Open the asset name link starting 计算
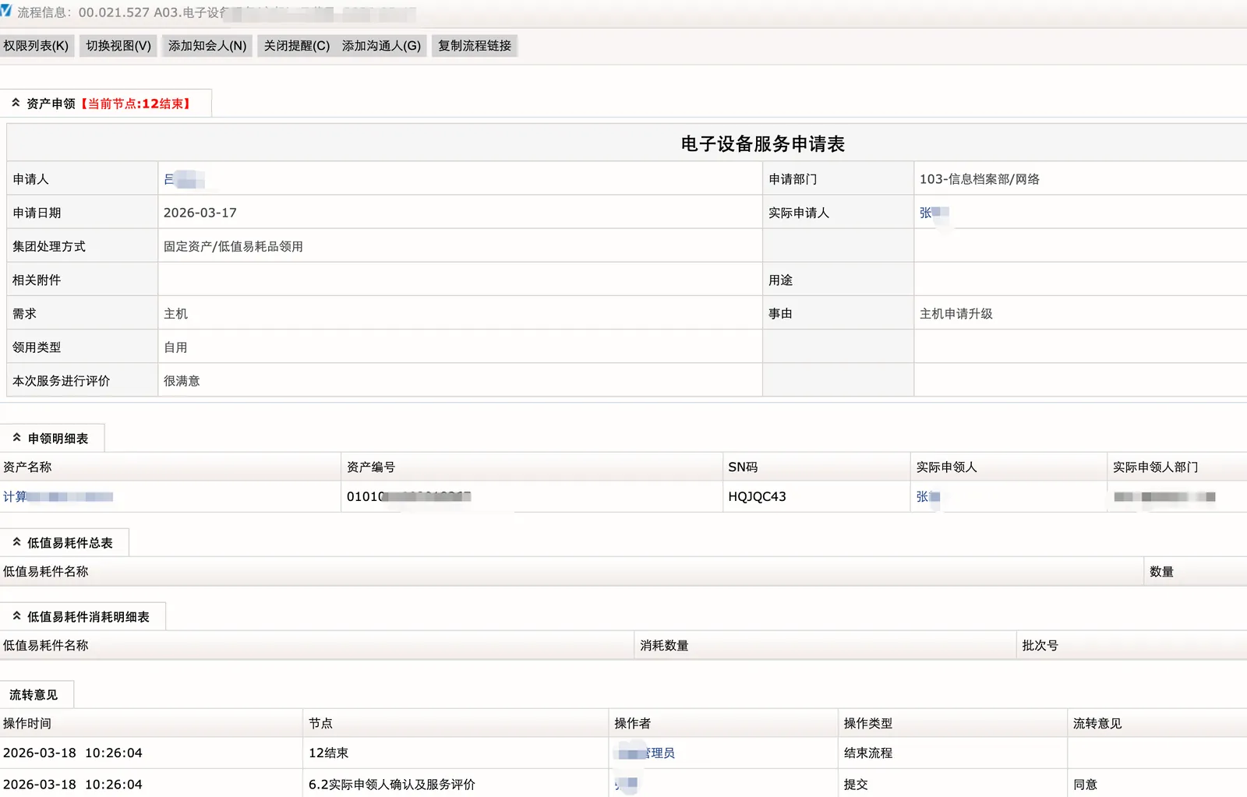Screen dimensions: 1247x797 (x=58, y=496)
